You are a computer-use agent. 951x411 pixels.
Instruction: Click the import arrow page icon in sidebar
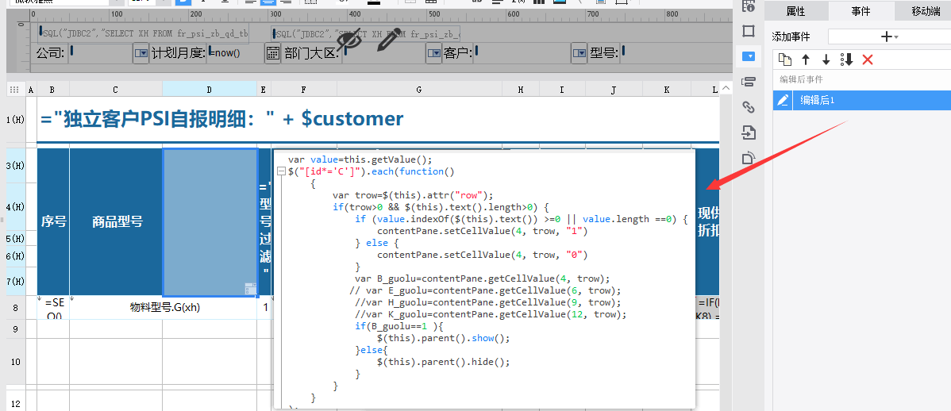[x=749, y=133]
